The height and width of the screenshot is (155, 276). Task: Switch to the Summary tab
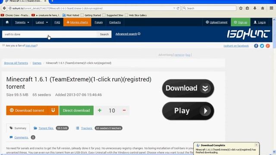pos(18,128)
